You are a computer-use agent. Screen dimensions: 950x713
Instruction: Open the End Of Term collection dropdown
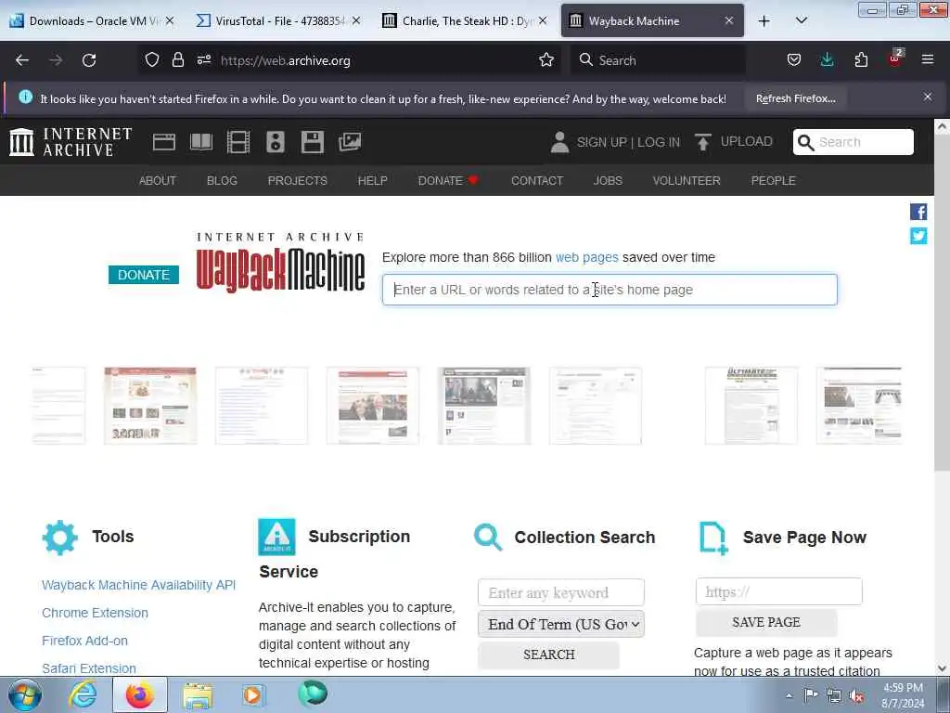(561, 625)
